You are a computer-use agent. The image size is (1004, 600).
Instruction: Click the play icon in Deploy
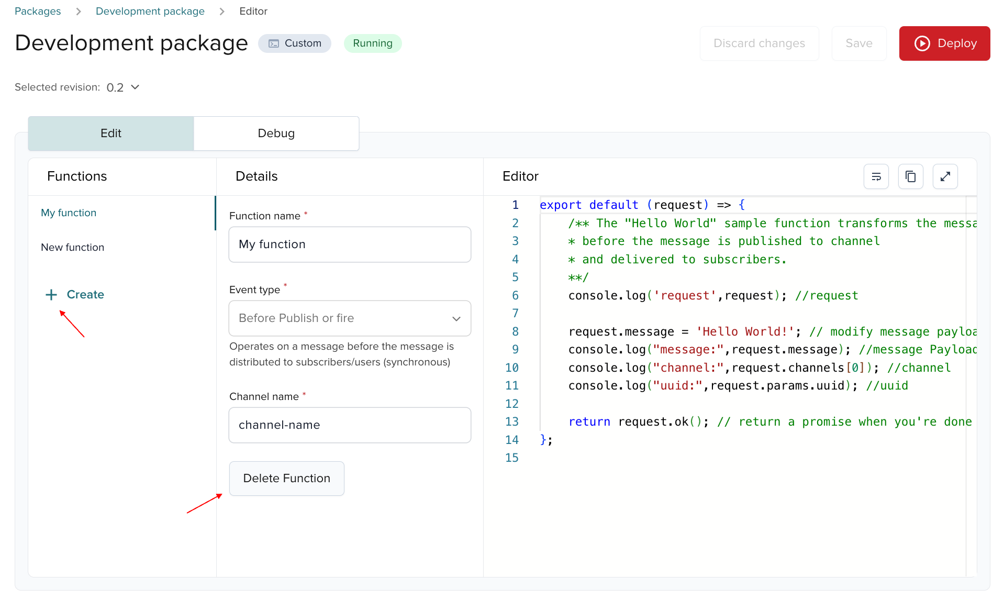tap(922, 43)
